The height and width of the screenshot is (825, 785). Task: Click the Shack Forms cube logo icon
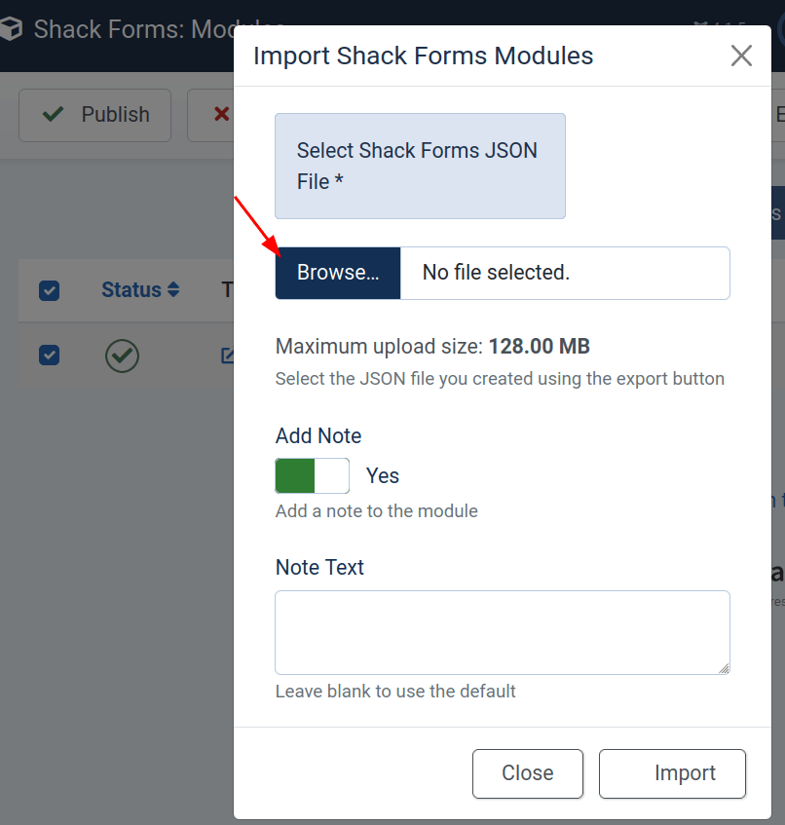coord(11,28)
